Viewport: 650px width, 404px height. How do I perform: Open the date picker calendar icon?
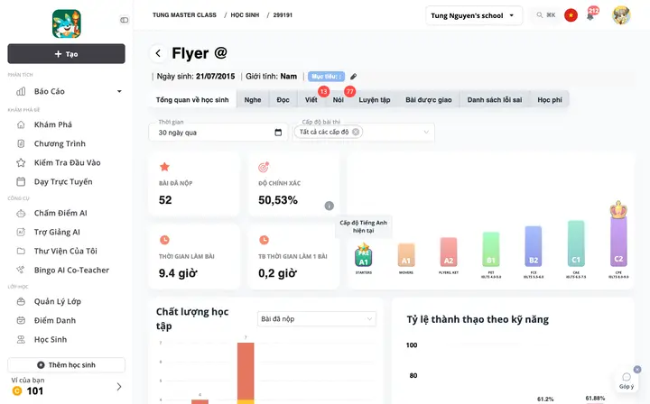(x=278, y=133)
